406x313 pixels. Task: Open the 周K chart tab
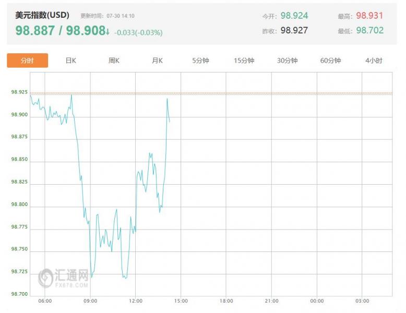click(x=114, y=61)
